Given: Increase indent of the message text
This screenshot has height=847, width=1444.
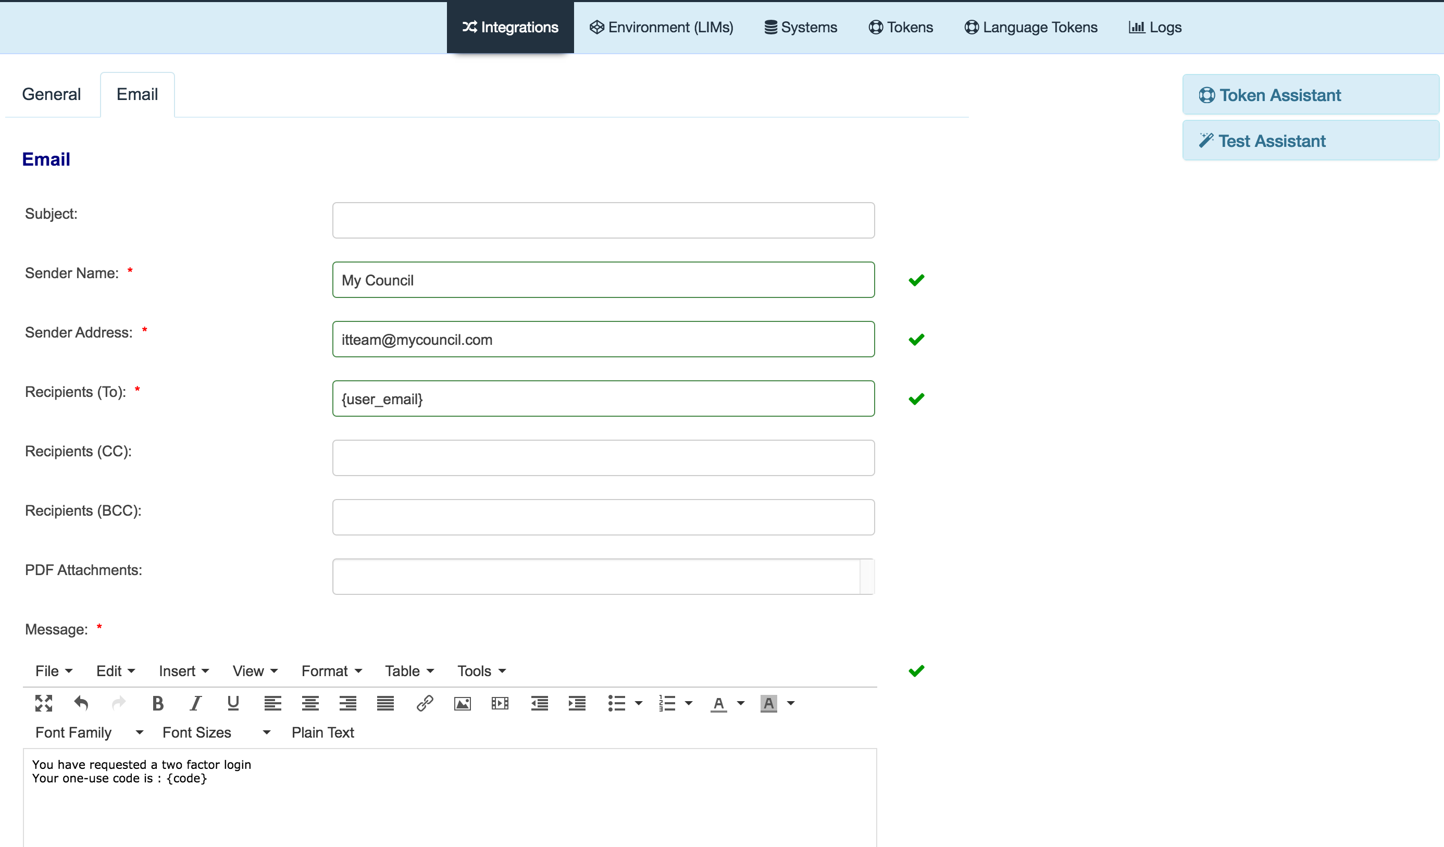Looking at the screenshot, I should click(577, 703).
